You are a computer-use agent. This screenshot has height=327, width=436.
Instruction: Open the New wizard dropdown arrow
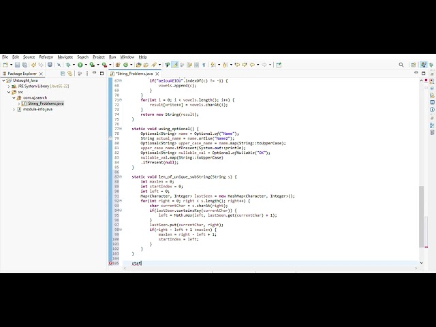pos(11,65)
